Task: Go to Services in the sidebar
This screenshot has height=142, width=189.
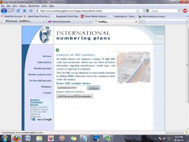Action: (x=47, y=56)
